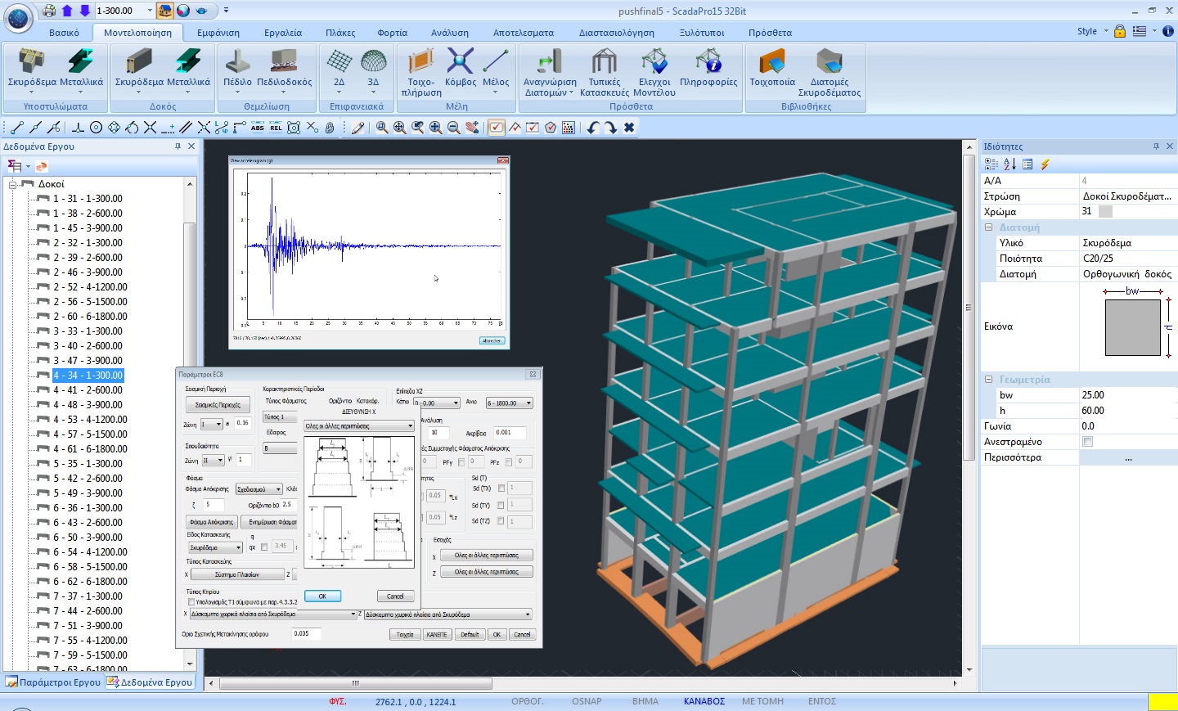Click the undo arrow in toolbar
Screen dimensions: 1178x711
[593, 128]
